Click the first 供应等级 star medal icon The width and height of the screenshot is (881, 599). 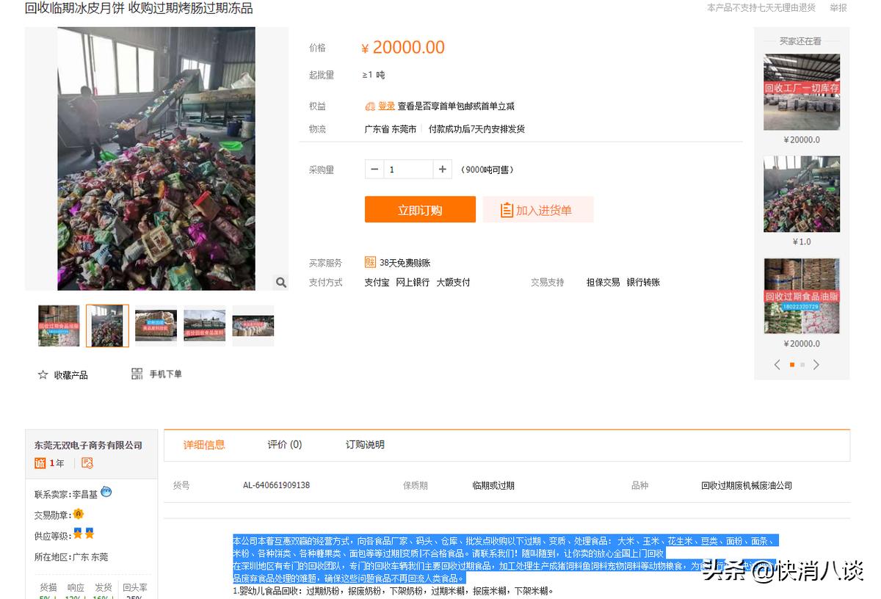[x=78, y=534]
